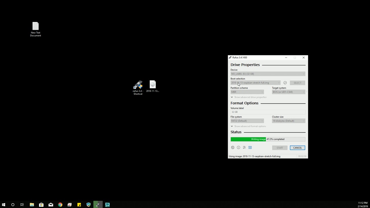This screenshot has height=208, width=370.
Task: Open Task View on the taskbar
Action: click(x=22, y=205)
